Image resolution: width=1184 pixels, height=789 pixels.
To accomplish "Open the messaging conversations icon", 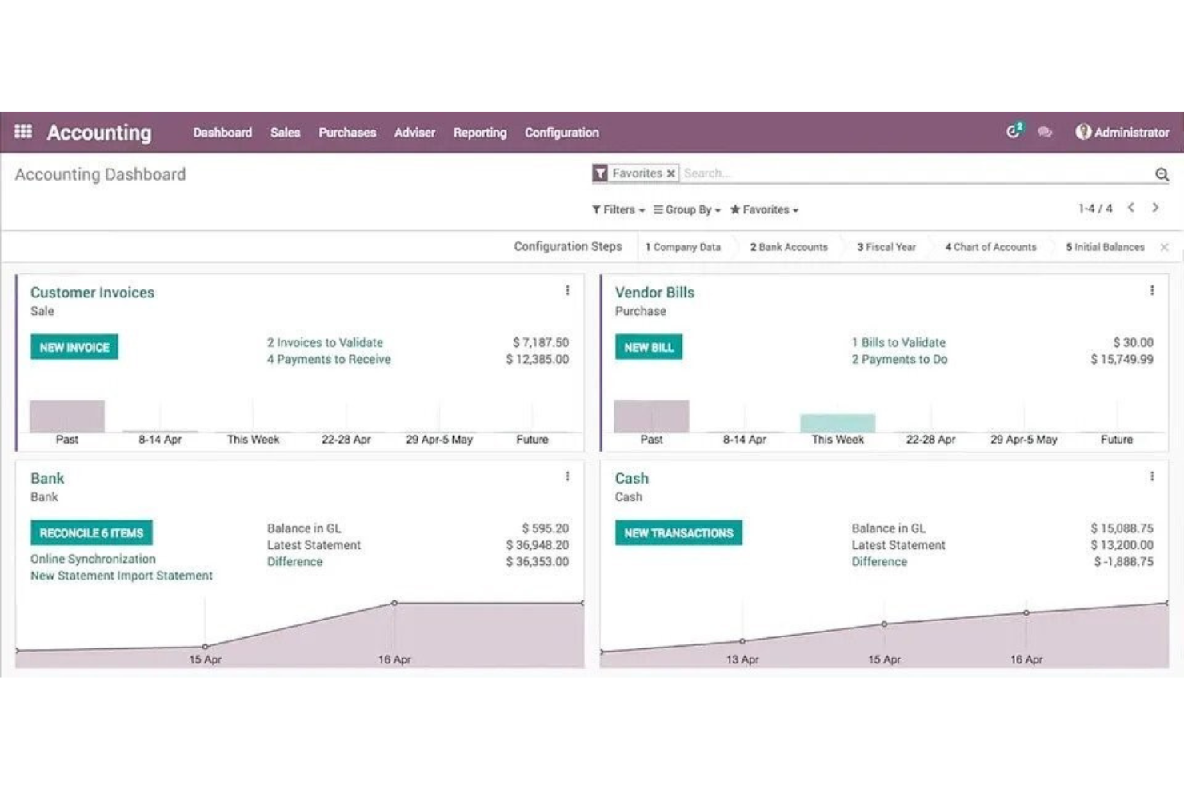I will point(1044,132).
